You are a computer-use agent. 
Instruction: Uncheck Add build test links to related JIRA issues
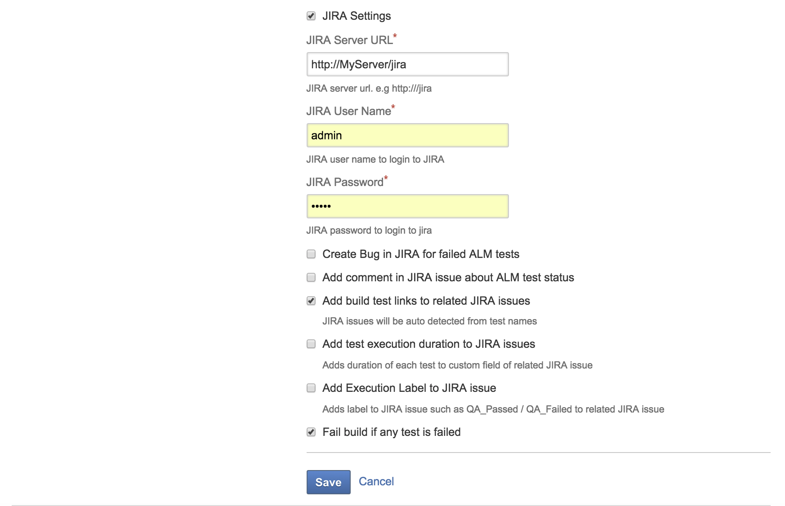311,301
